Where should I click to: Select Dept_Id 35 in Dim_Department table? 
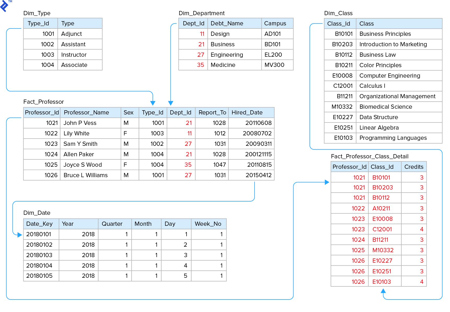[201, 65]
